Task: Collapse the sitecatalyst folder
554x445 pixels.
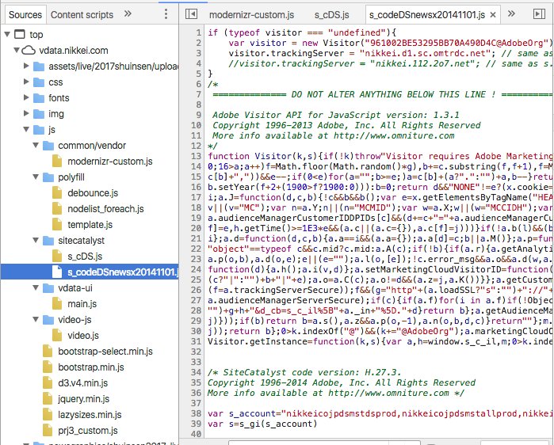Action: click(36, 241)
